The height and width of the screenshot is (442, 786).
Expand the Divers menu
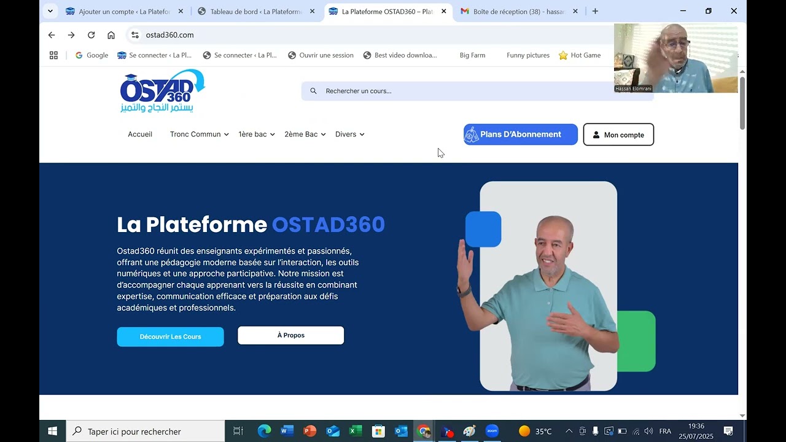pos(350,134)
